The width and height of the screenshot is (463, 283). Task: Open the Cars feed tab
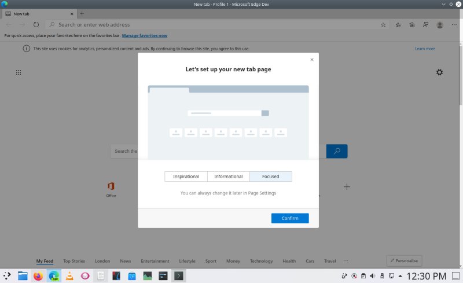[310, 261]
